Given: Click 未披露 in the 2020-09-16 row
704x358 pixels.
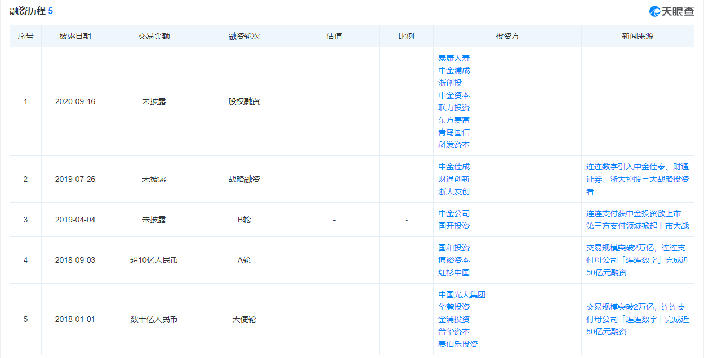Looking at the screenshot, I should pos(154,102).
